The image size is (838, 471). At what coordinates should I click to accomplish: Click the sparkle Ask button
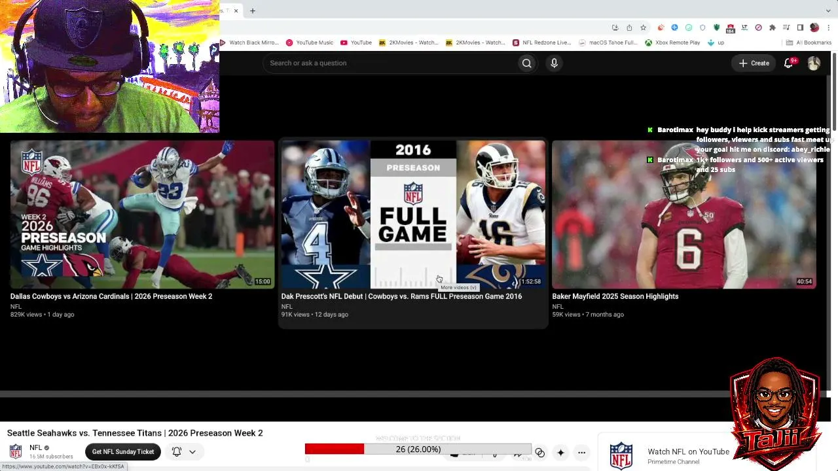[560, 452]
